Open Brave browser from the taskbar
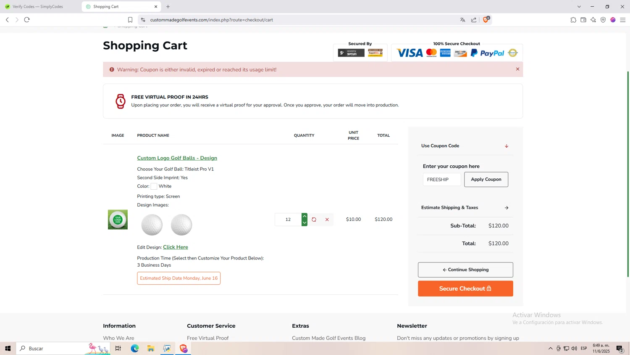Image resolution: width=630 pixels, height=355 pixels. pos(184,348)
